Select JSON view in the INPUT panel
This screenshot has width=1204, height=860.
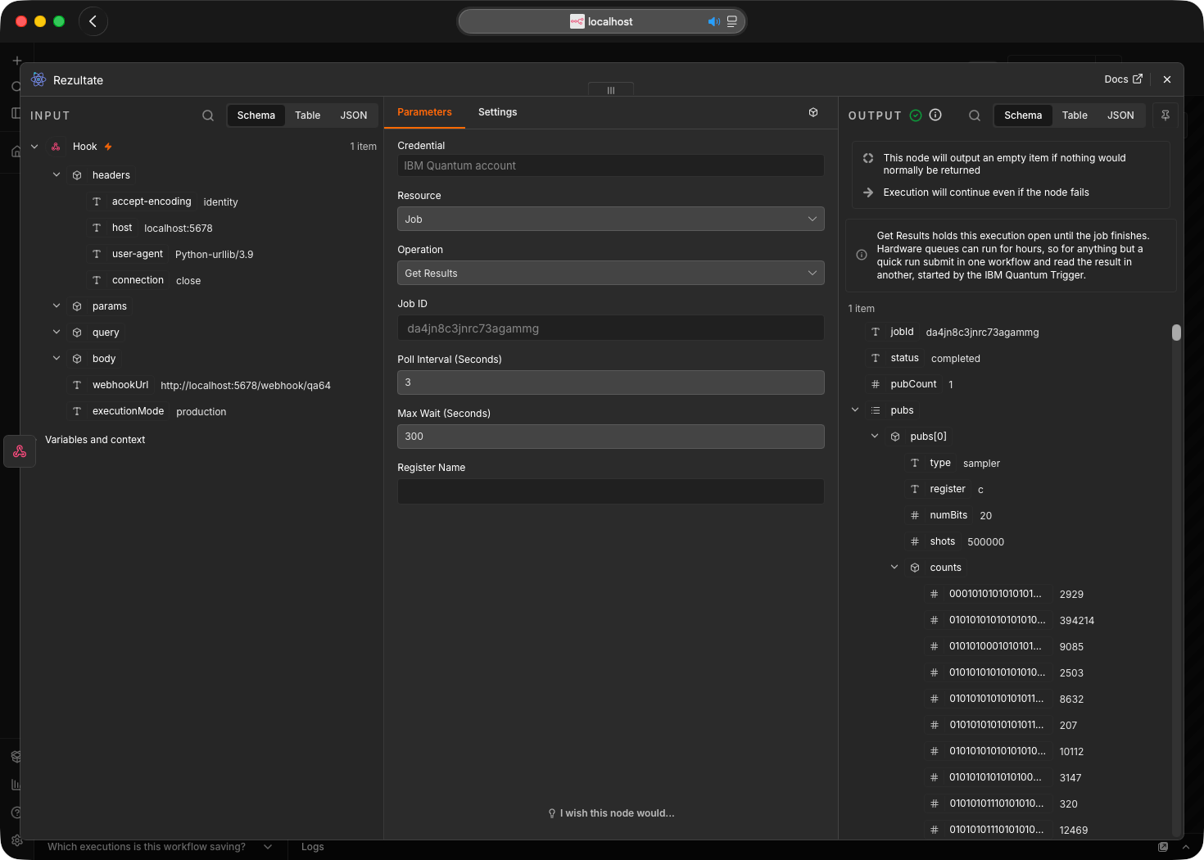pyautogui.click(x=354, y=115)
